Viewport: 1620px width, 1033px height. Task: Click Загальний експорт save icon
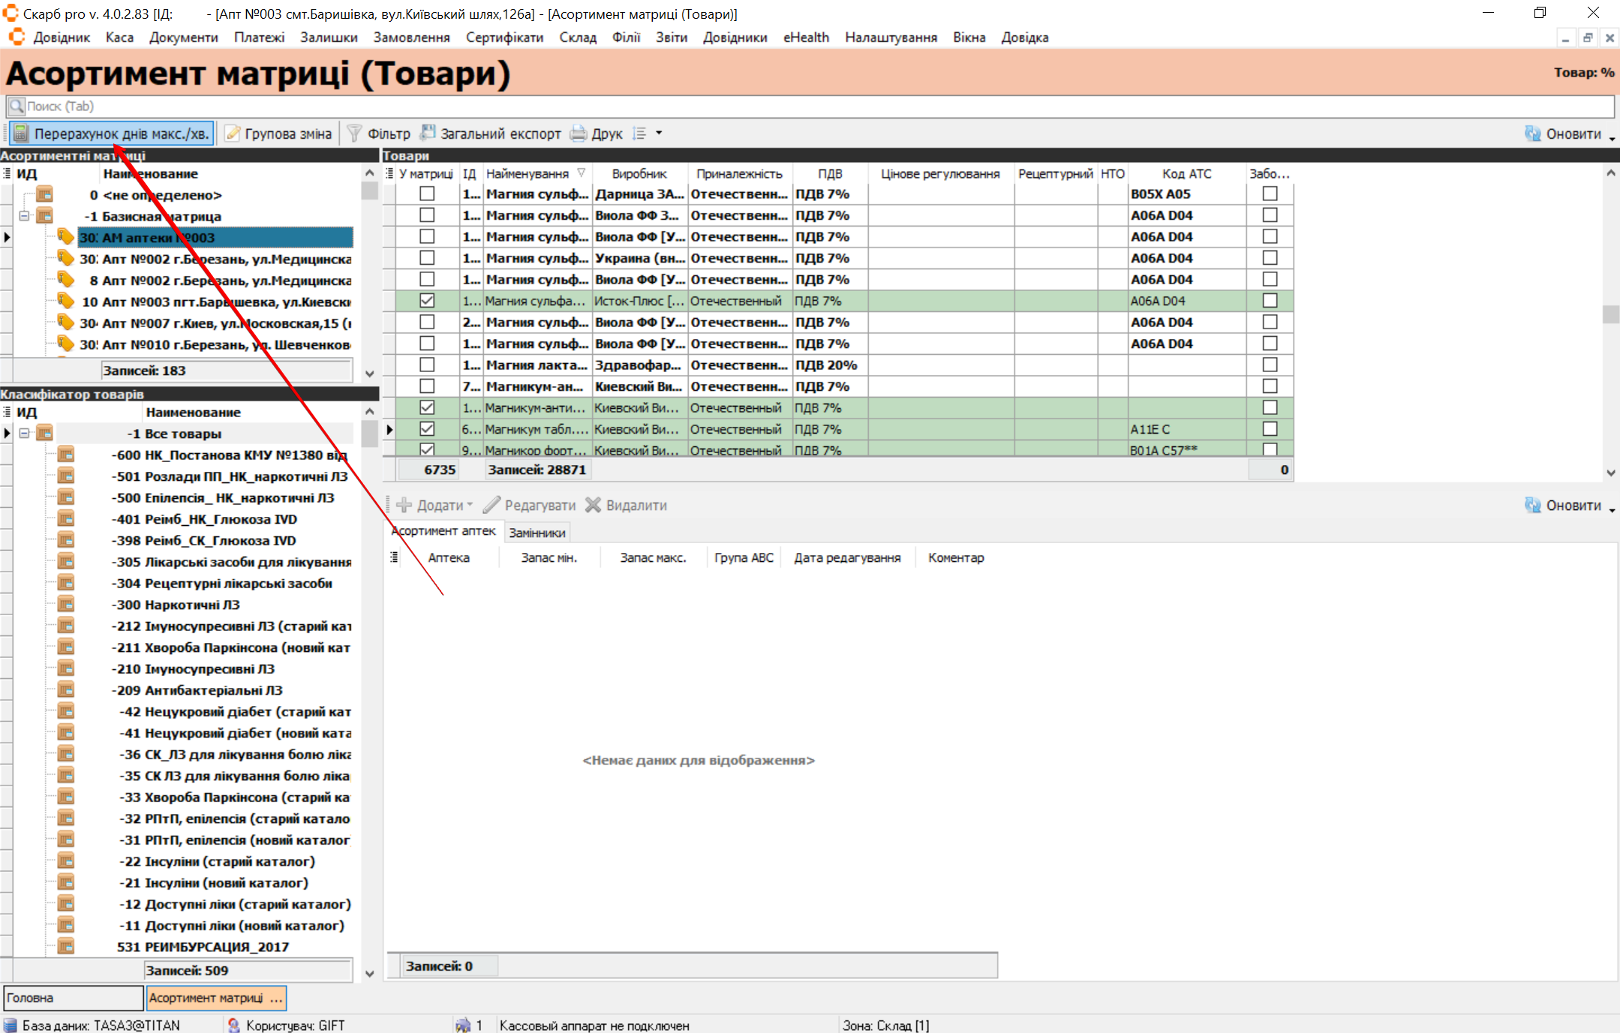(x=428, y=134)
